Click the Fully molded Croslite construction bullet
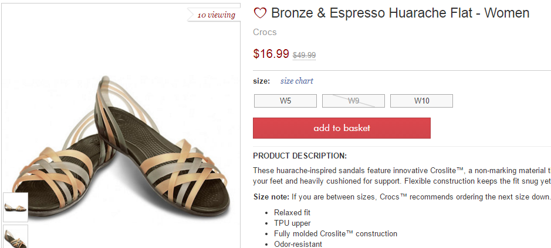 pyautogui.click(x=335, y=233)
